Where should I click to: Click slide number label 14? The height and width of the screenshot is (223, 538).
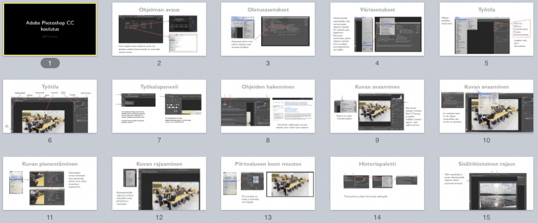pyautogui.click(x=377, y=218)
